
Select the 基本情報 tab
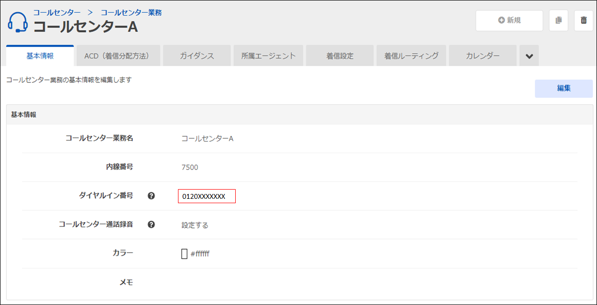pos(40,56)
